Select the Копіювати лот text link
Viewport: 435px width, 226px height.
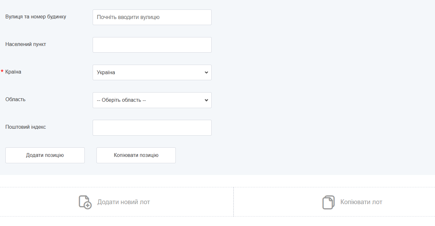(x=361, y=202)
